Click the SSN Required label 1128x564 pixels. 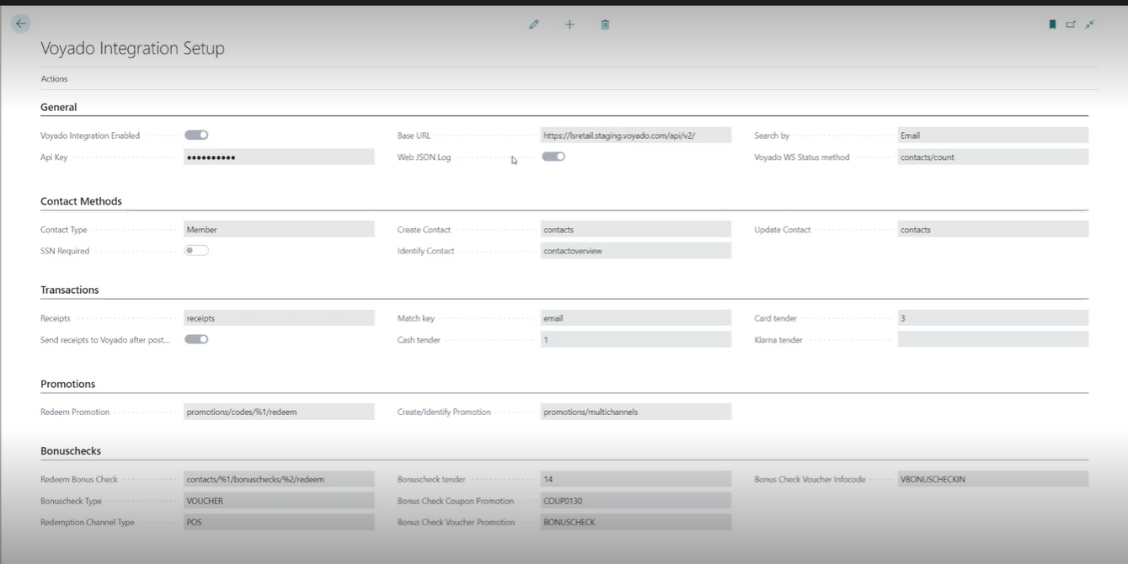tap(65, 251)
